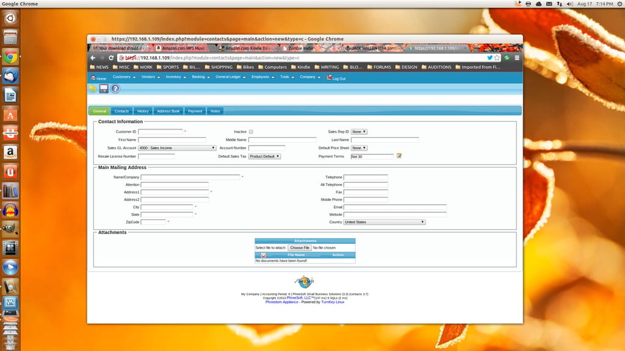Select the General tab
This screenshot has height=351, width=625.
pyautogui.click(x=99, y=111)
